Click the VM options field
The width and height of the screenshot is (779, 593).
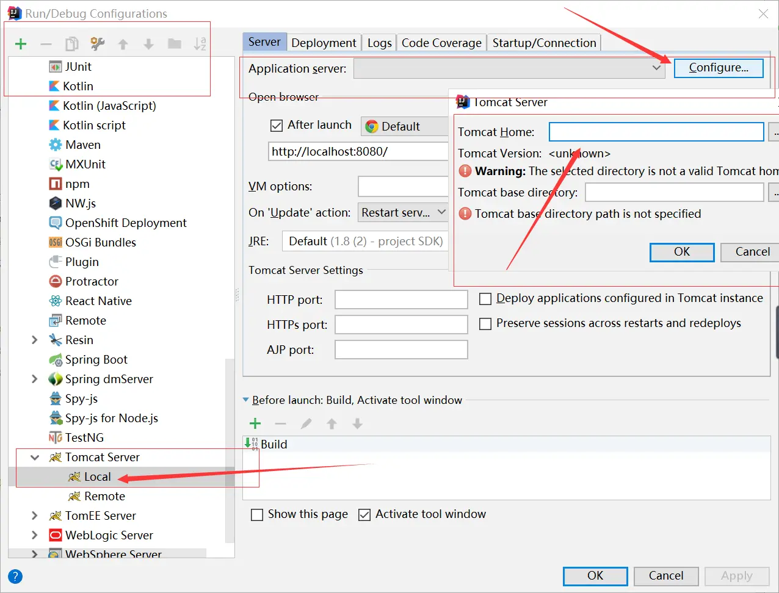tap(404, 186)
